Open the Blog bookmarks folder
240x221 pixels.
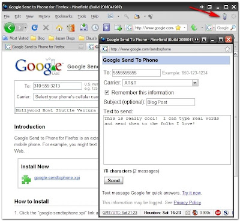coord(38,38)
